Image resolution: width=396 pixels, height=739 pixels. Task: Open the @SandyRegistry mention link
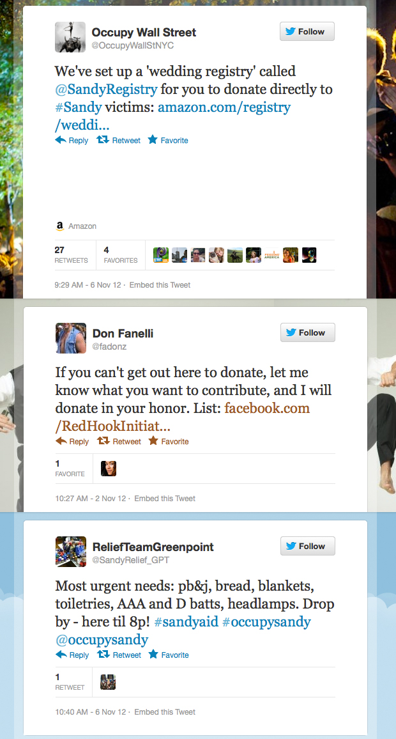(107, 89)
